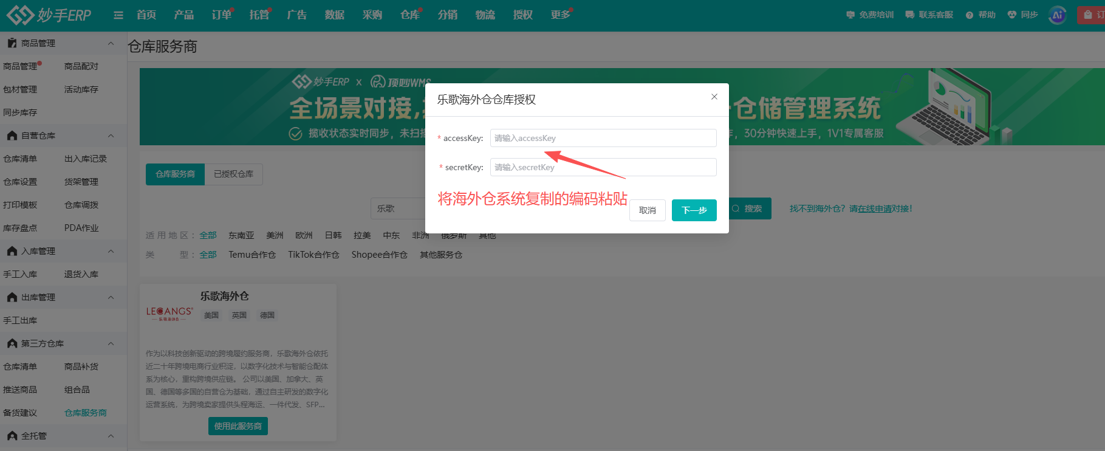Click the 全托管 house icon
1105x451 pixels.
coord(12,436)
